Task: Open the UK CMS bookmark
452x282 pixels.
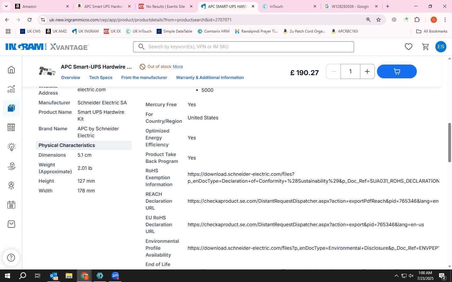Action: pos(30,31)
